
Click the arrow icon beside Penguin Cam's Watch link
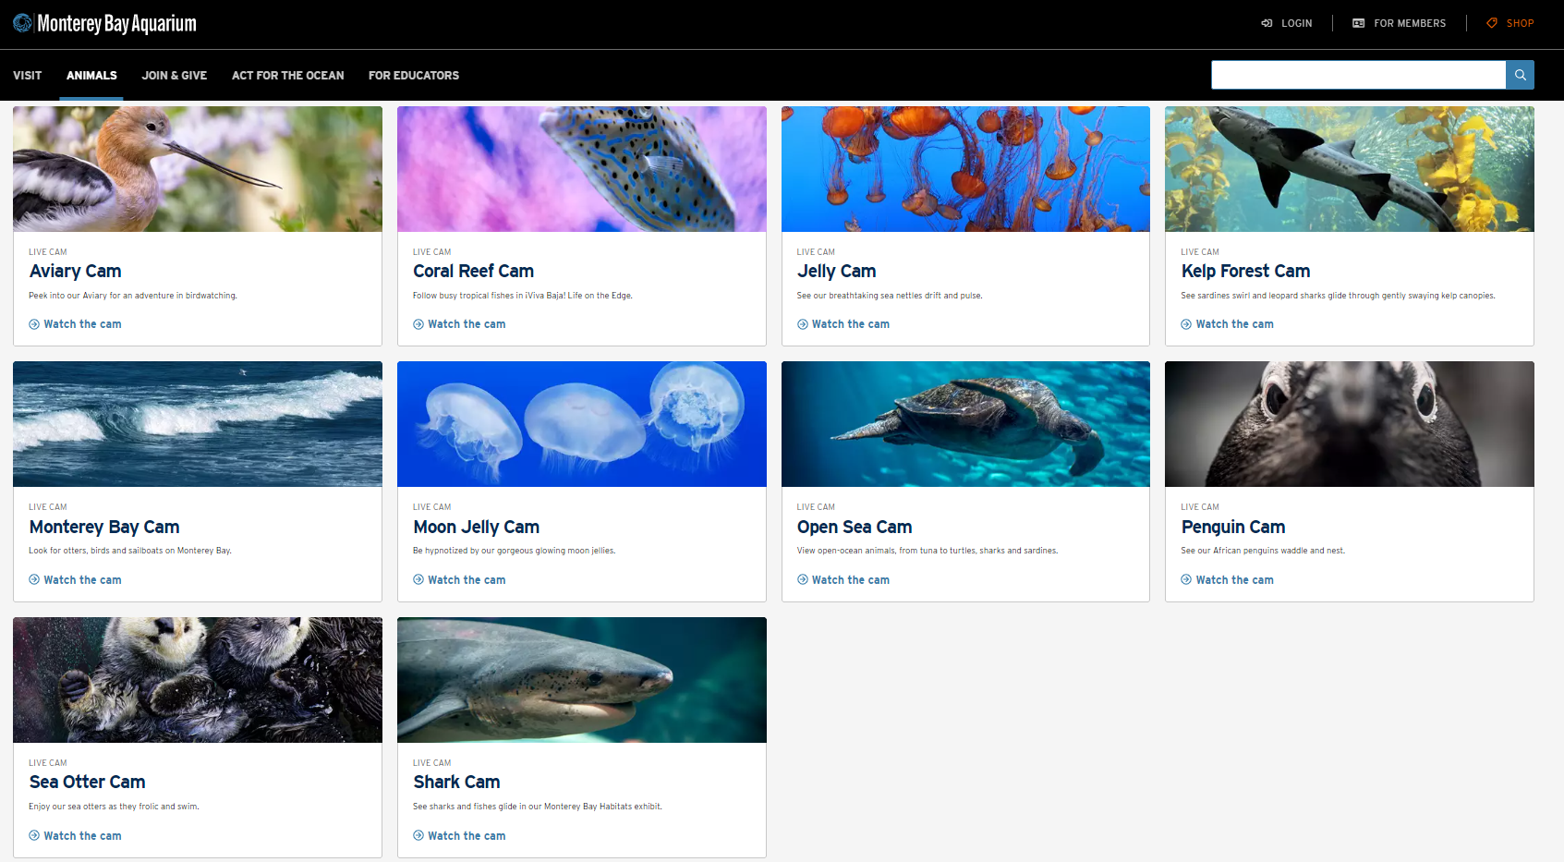click(1185, 579)
